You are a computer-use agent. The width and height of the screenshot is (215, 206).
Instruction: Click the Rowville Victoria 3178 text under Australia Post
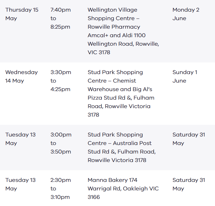117,160
